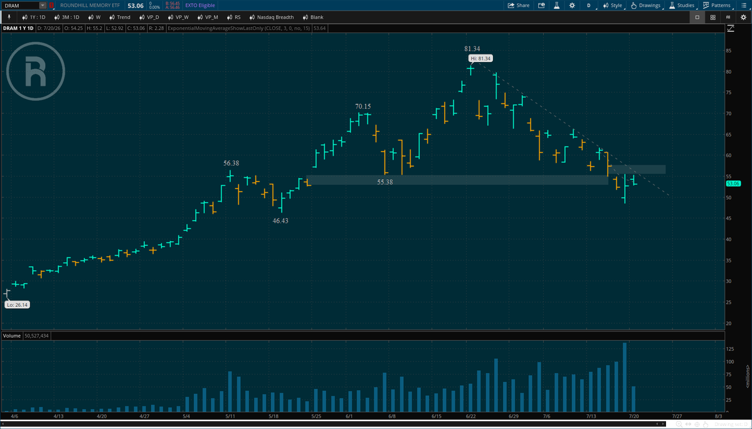Click the ROUNDHILL MEMORY ETF name
This screenshot has width=752, height=429.
click(90, 5)
